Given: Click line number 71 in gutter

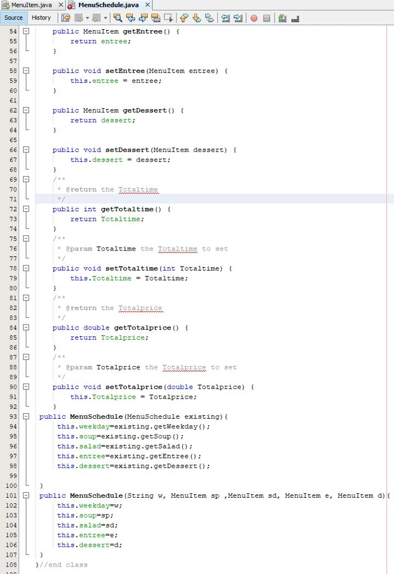Looking at the screenshot, I should tap(13, 200).
